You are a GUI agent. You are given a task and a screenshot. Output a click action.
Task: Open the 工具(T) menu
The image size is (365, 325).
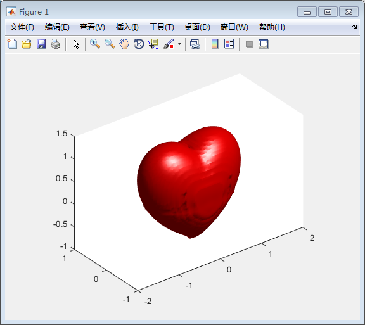click(x=162, y=27)
